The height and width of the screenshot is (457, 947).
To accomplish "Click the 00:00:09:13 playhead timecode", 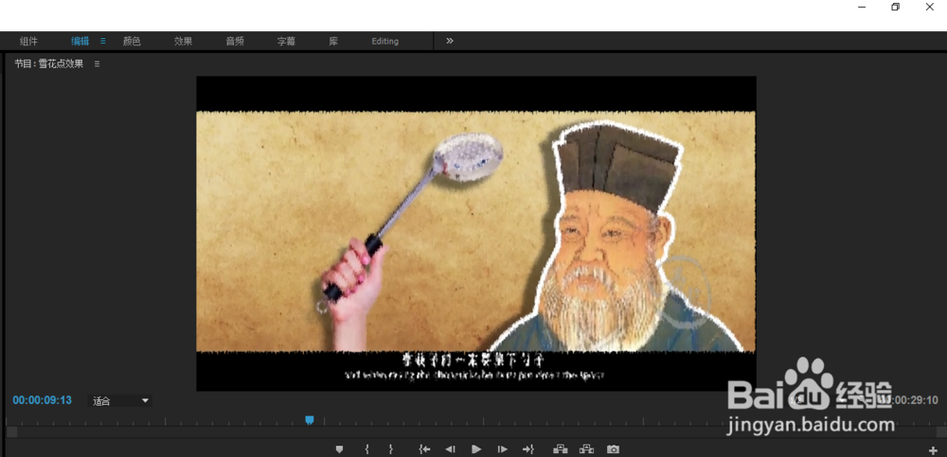I will (43, 400).
